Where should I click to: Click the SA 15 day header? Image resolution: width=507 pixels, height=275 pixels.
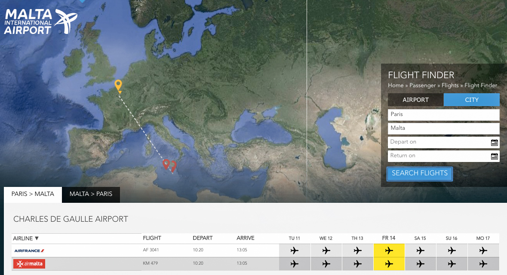tap(420, 238)
